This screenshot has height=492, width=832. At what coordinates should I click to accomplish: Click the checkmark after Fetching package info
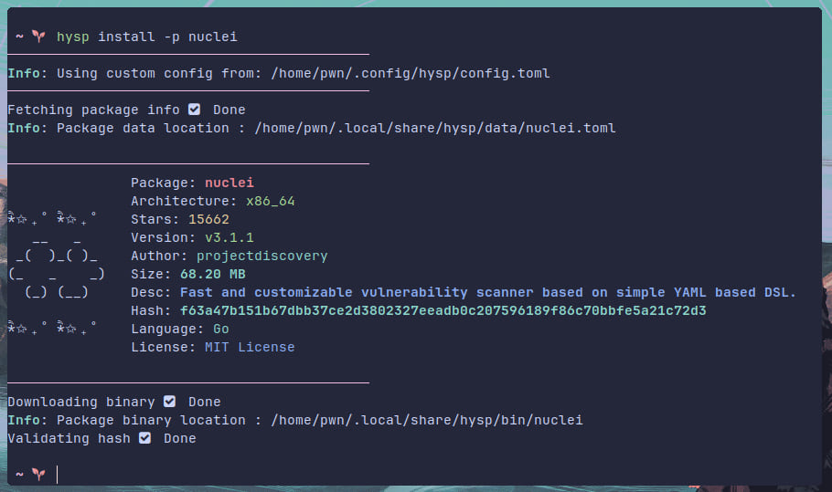pos(194,110)
